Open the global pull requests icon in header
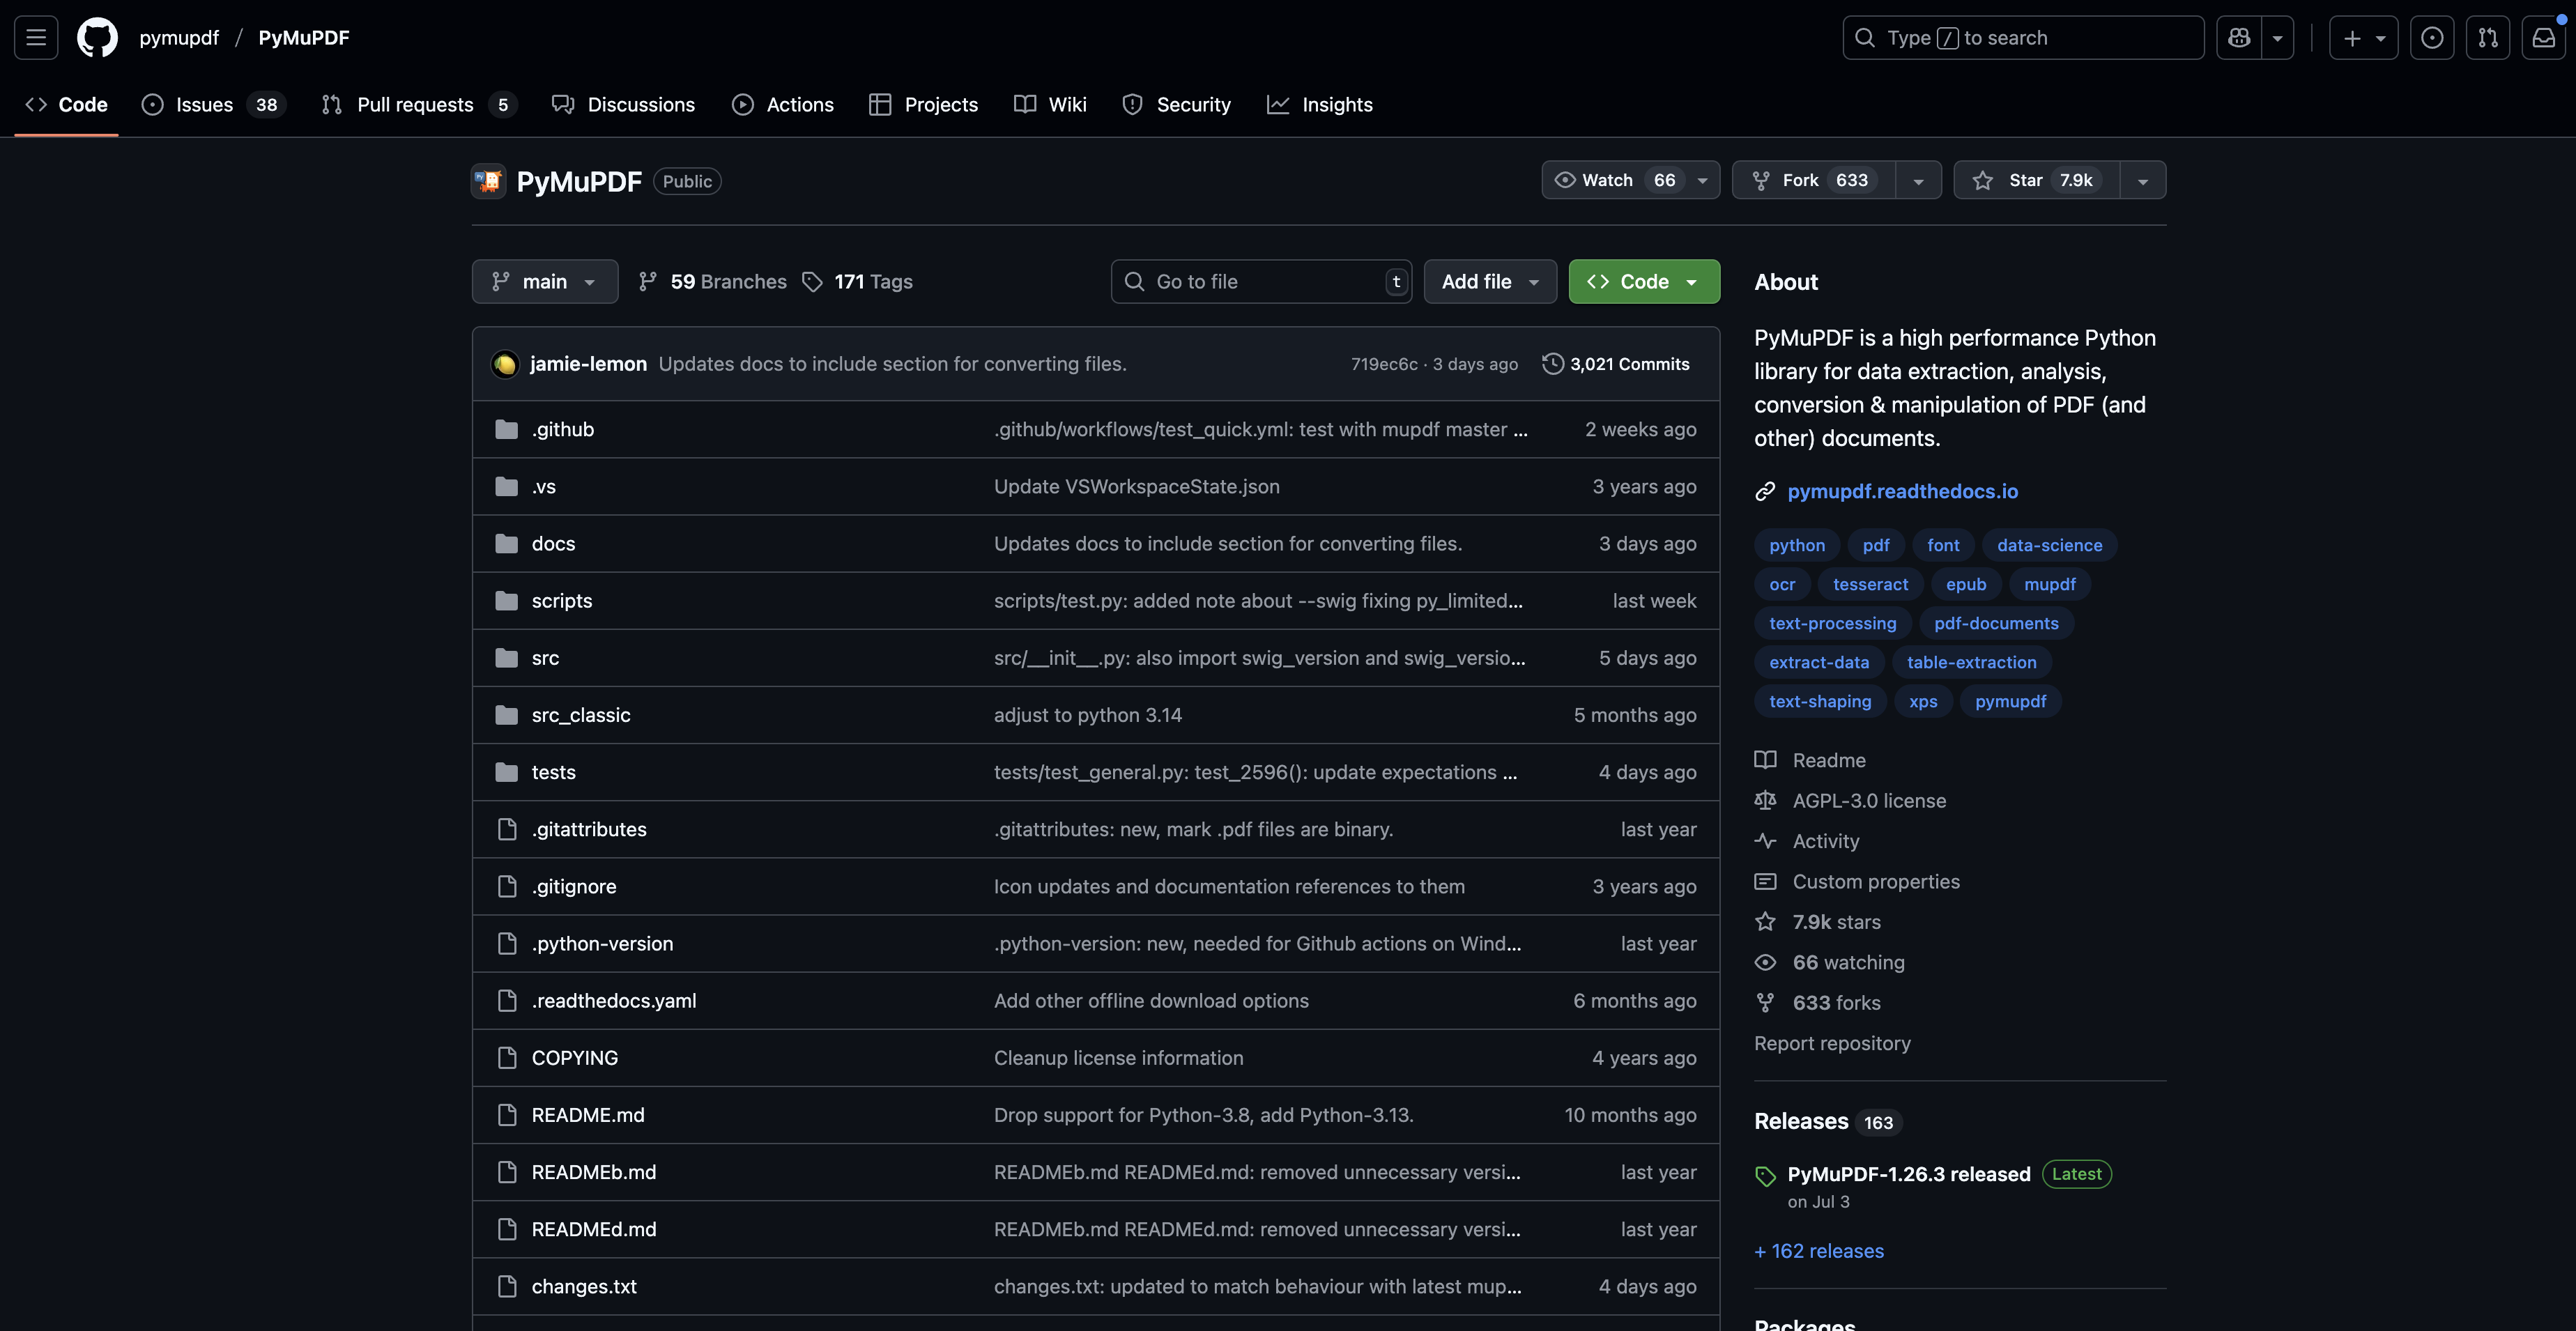The width and height of the screenshot is (2576, 1331). click(2488, 38)
